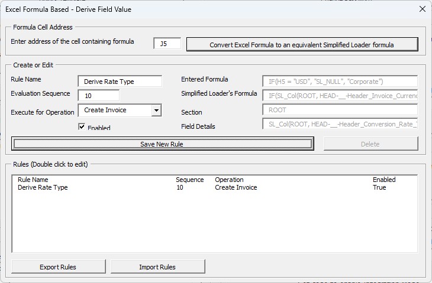Click the True value in Enabled column
The image size is (432, 283).
[x=379, y=187]
